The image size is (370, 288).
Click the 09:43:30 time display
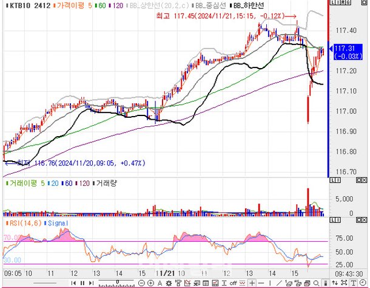[x=349, y=274]
